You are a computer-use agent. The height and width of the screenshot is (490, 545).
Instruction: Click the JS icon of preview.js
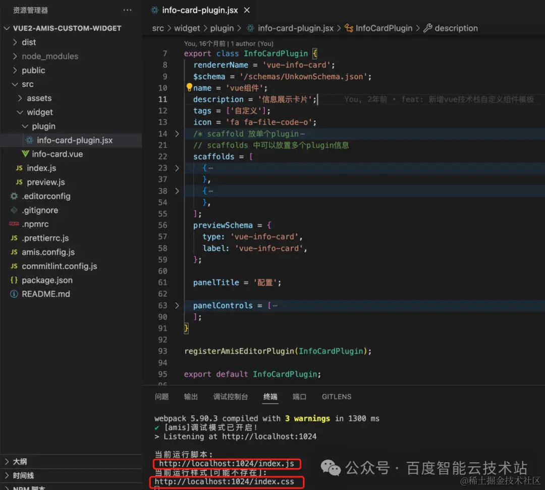click(x=20, y=182)
